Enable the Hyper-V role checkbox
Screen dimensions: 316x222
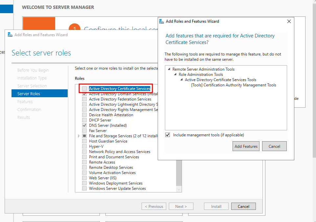pos(84,146)
